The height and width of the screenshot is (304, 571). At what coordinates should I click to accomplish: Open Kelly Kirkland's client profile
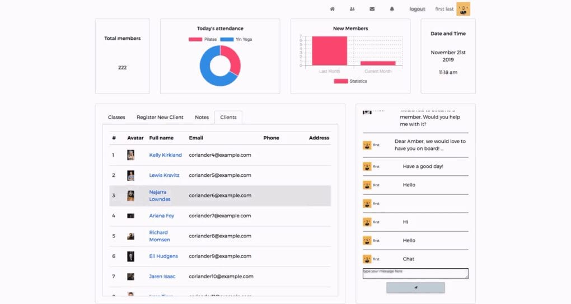pyautogui.click(x=165, y=155)
